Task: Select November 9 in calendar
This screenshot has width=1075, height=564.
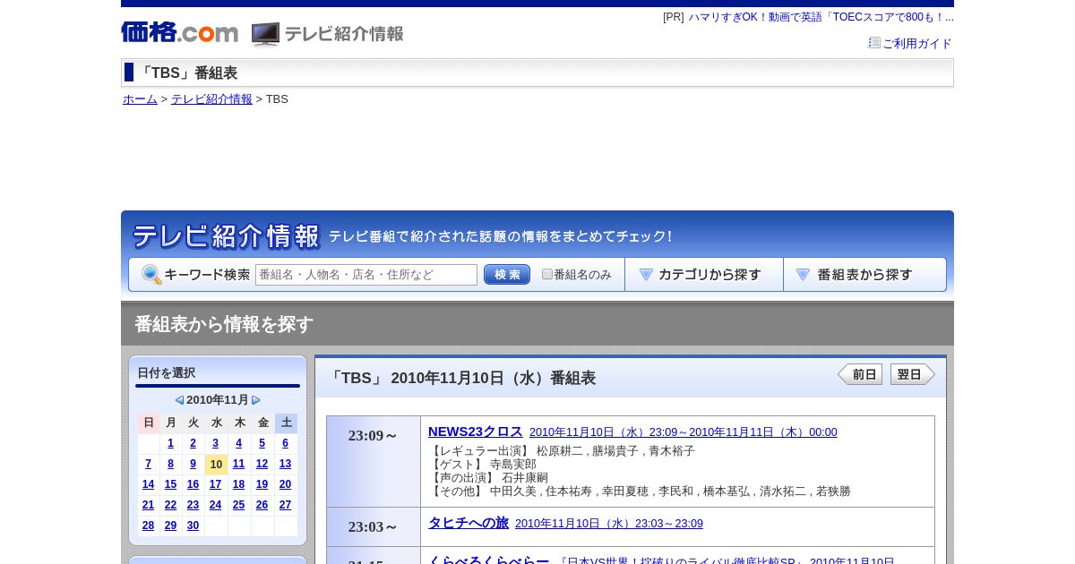Action: point(193,464)
